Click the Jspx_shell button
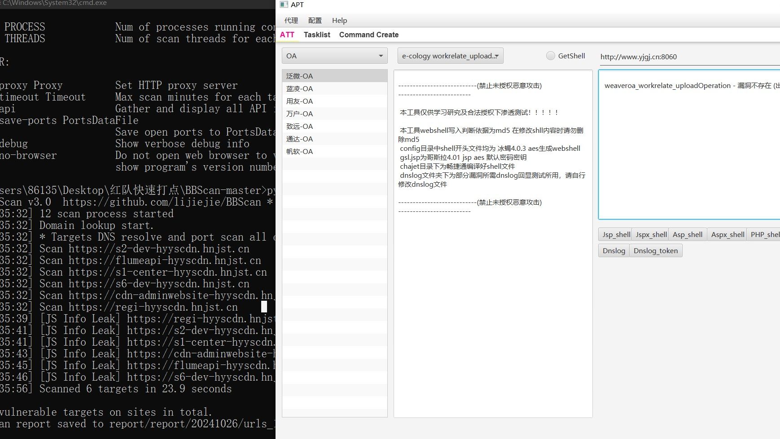Image resolution: width=780 pixels, height=439 pixels. [x=651, y=234]
